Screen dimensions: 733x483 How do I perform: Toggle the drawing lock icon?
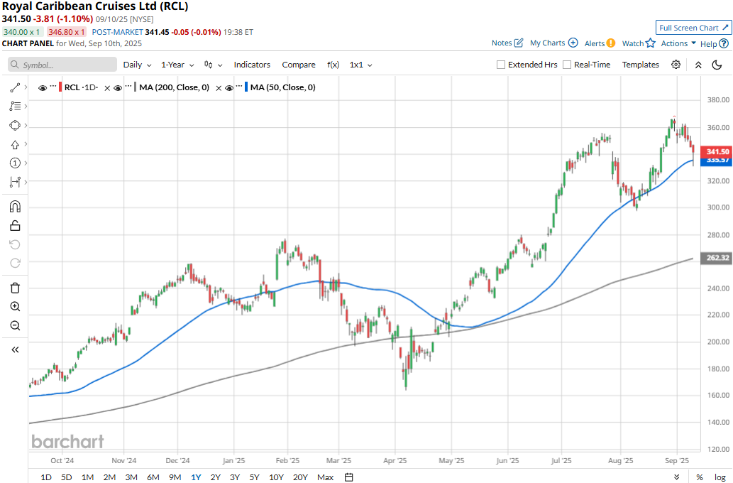15,226
